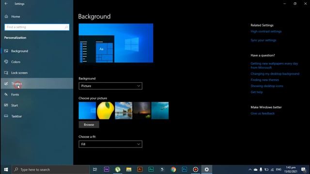The image size is (310, 174).
Task: Open the taskbar clock and date
Action: pyautogui.click(x=291, y=170)
